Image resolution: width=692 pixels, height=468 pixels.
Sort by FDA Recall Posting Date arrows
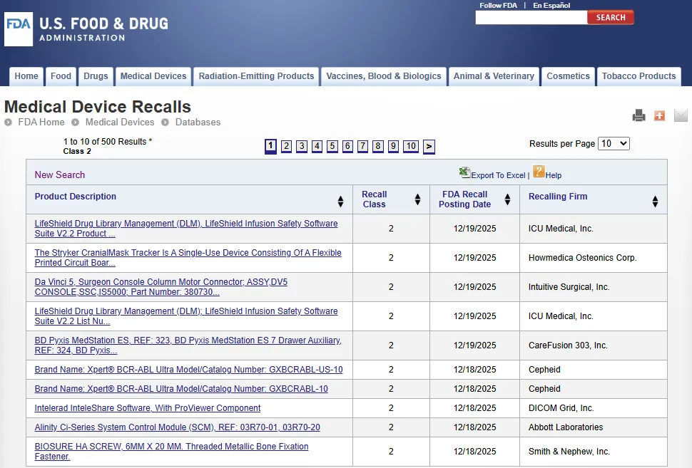[507, 199]
